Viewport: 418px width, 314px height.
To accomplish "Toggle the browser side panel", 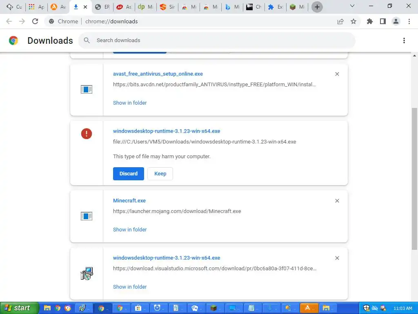I will point(383,21).
